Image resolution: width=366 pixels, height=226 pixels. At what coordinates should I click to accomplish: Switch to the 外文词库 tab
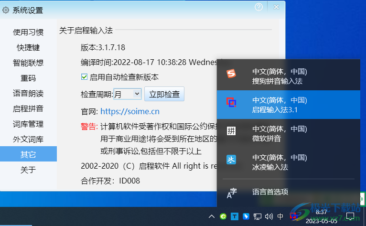click(28, 139)
